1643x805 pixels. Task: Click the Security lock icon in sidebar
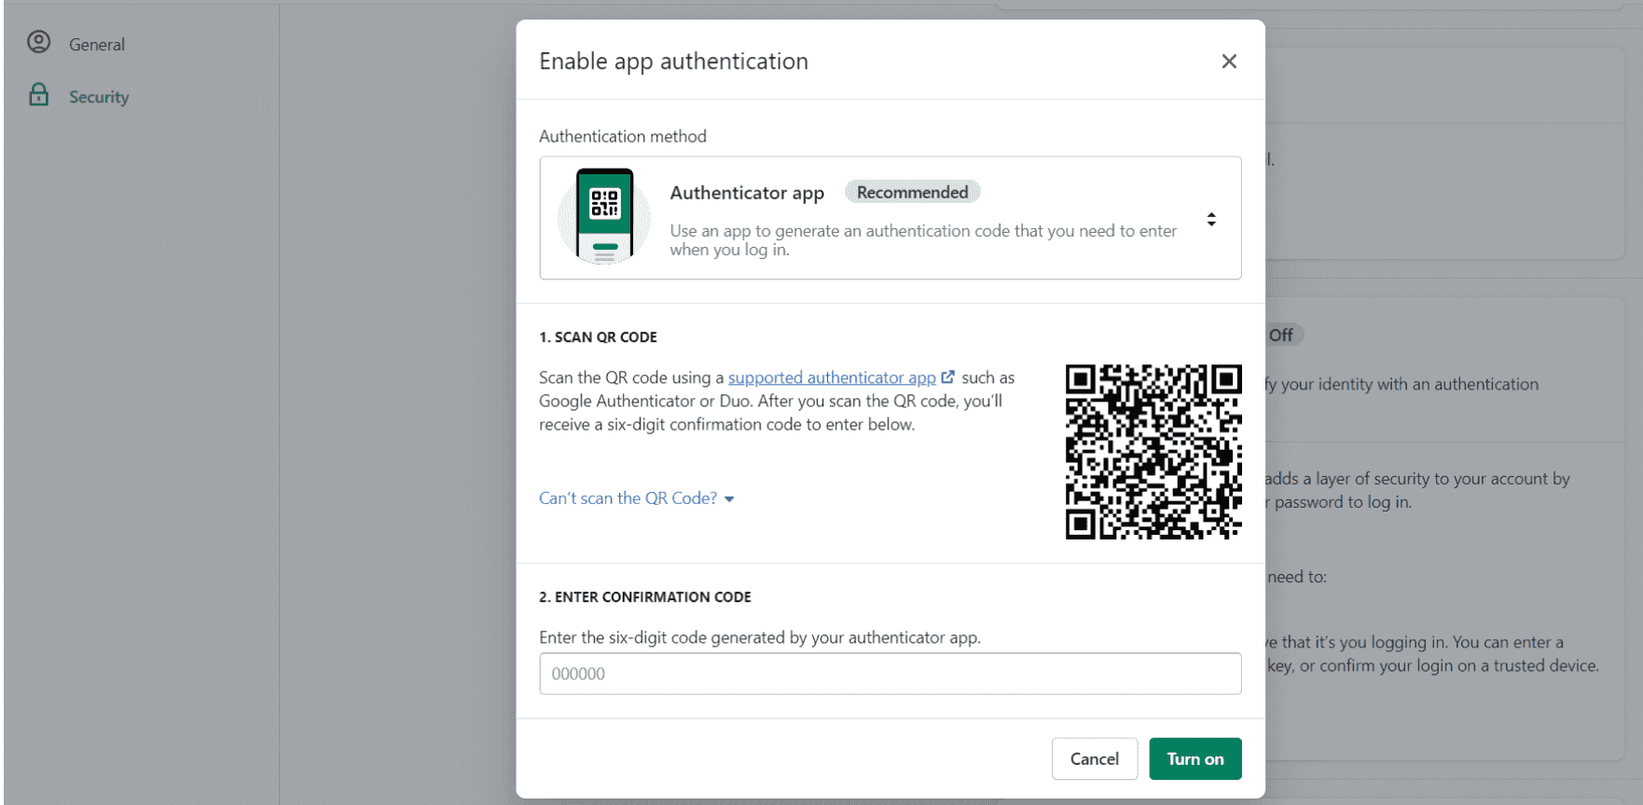click(39, 94)
